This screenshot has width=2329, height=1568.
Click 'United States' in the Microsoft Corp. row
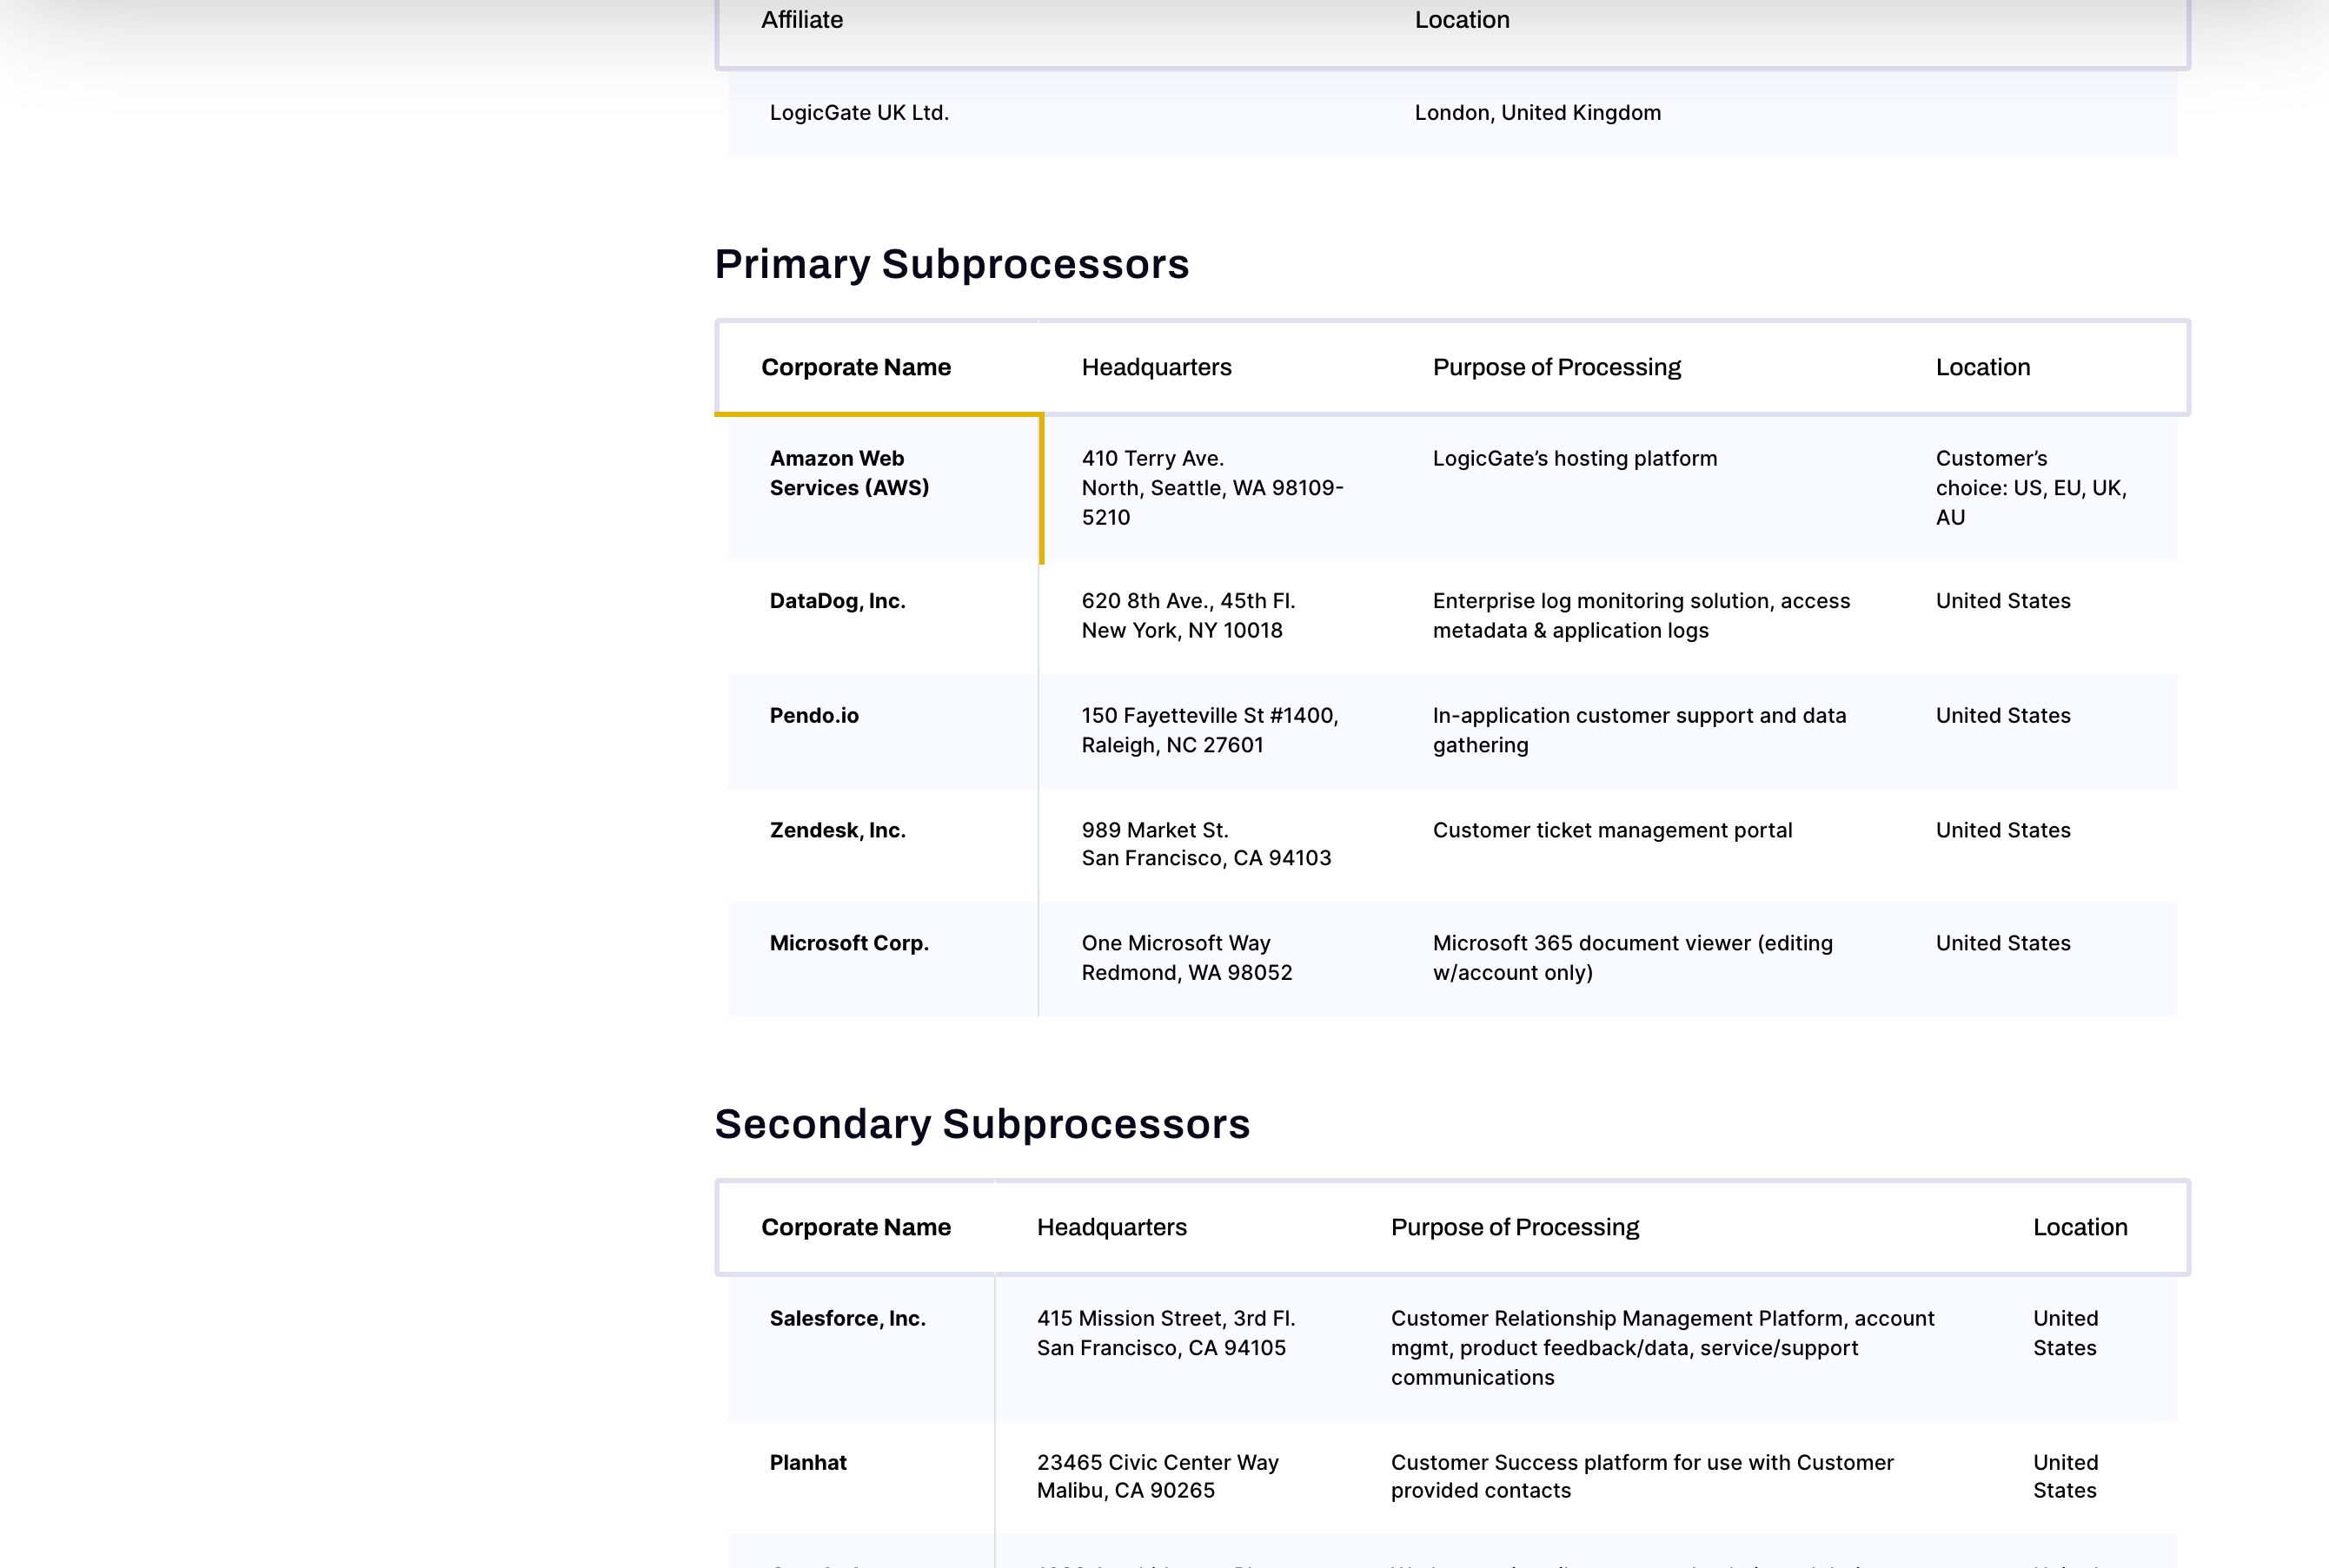pos(2003,943)
